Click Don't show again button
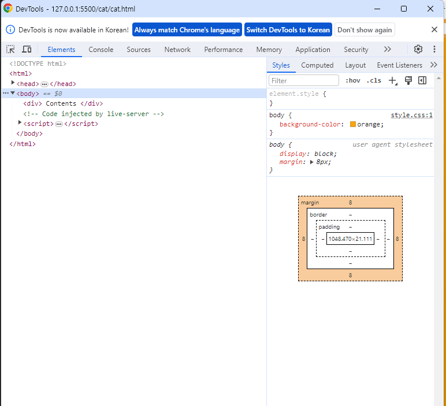446x406 pixels. pos(365,29)
